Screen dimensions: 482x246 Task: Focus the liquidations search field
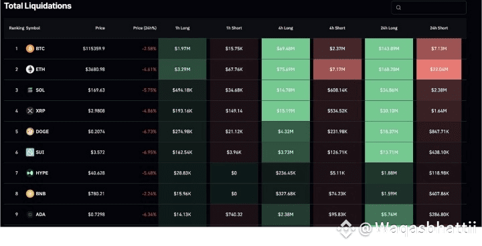point(428,7)
